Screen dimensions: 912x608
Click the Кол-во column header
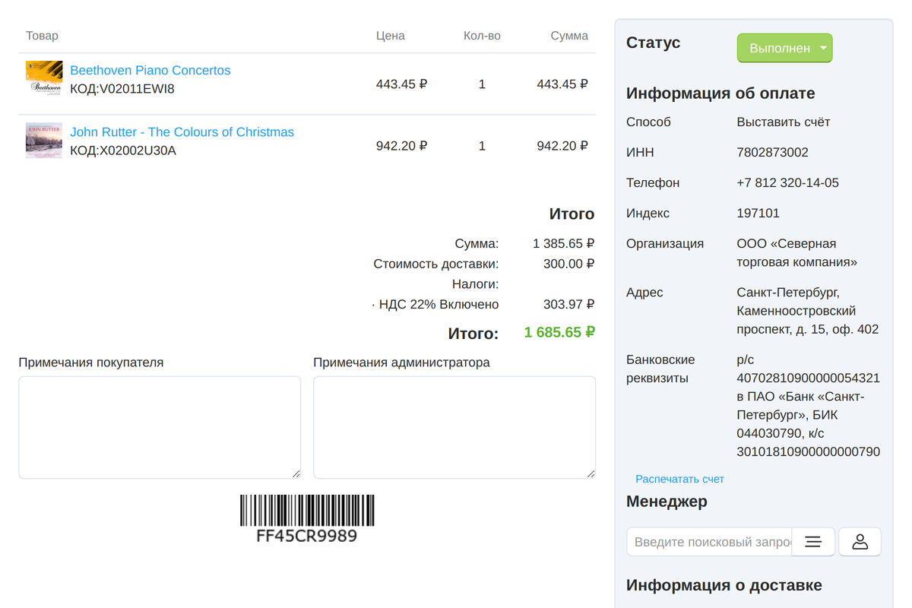[x=482, y=36]
